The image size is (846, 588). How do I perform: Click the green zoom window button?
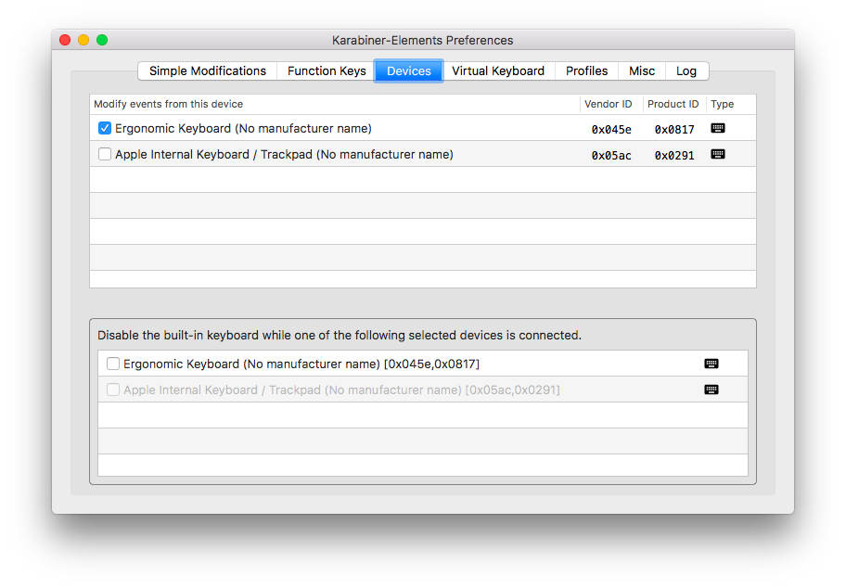[102, 40]
